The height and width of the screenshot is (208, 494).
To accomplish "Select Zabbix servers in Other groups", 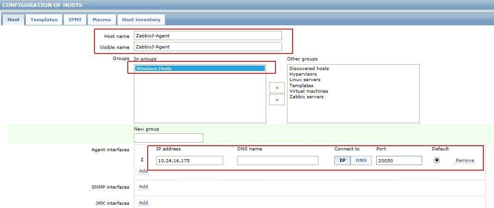I will [x=306, y=97].
